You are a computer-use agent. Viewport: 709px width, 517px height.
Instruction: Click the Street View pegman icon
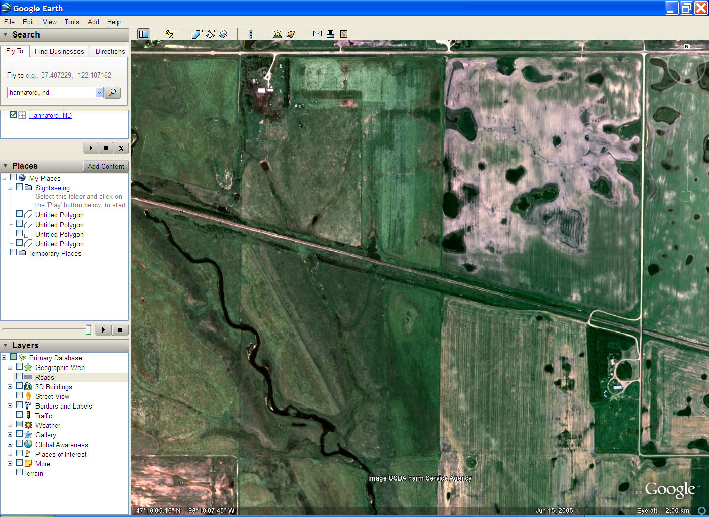[x=28, y=396]
